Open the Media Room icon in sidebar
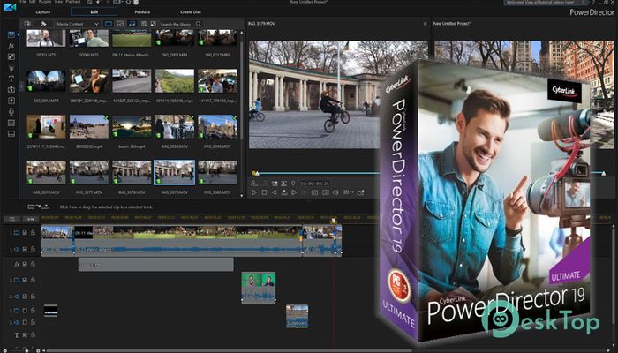The width and height of the screenshot is (618, 353). pos(11,34)
